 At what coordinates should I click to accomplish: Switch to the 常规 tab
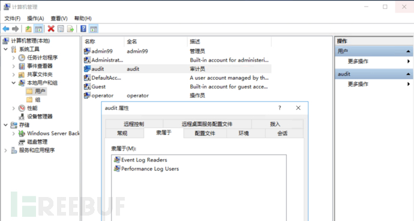pos(122,133)
